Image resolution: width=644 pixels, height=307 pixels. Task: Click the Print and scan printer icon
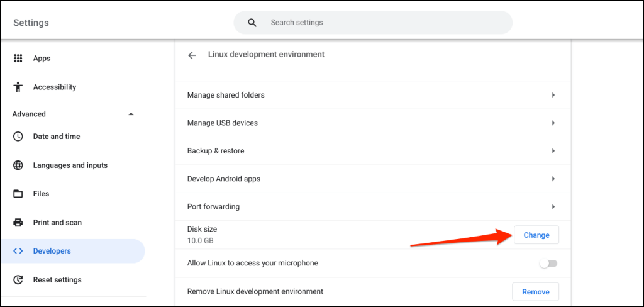tap(18, 223)
